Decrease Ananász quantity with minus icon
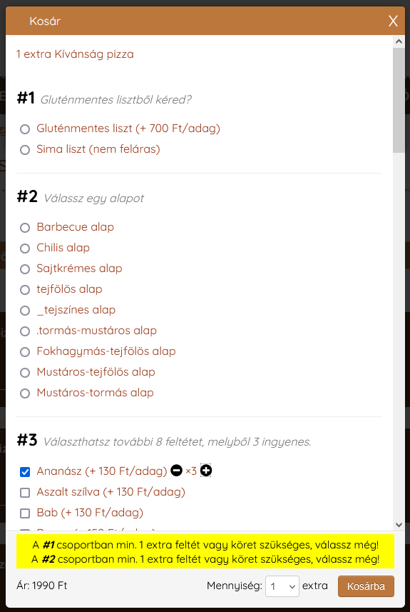Screen dimensions: 410x612 (x=177, y=471)
